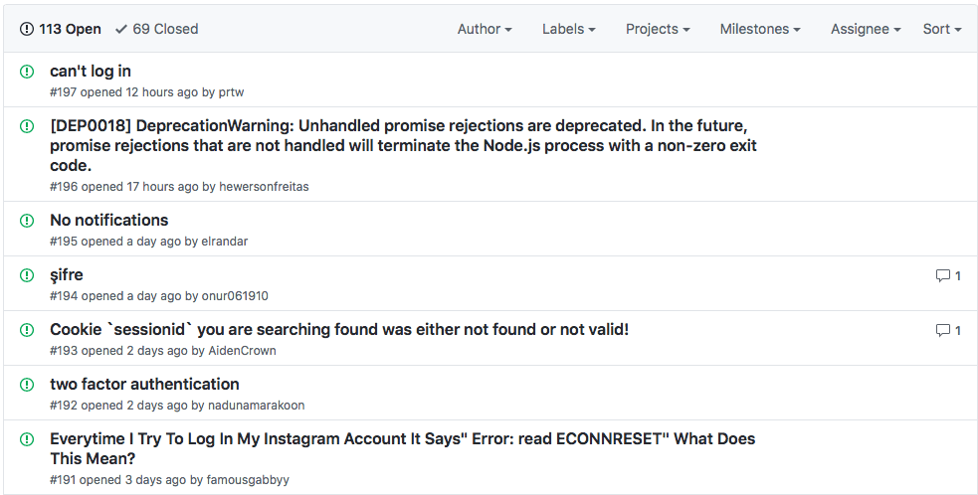
Task: Click open issue icon beside "can't log in"
Action: point(27,72)
